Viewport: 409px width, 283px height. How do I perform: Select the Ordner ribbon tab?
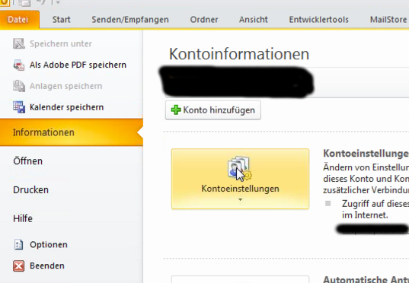pyautogui.click(x=204, y=20)
